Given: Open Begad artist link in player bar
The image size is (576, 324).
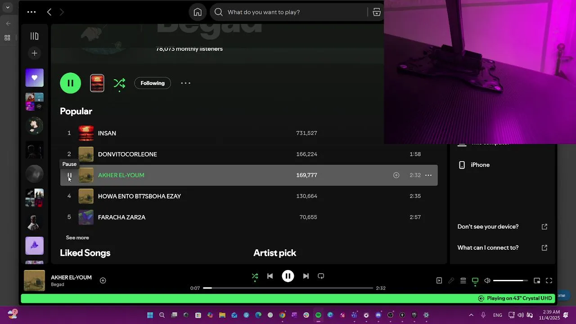Looking at the screenshot, I should [x=58, y=285].
